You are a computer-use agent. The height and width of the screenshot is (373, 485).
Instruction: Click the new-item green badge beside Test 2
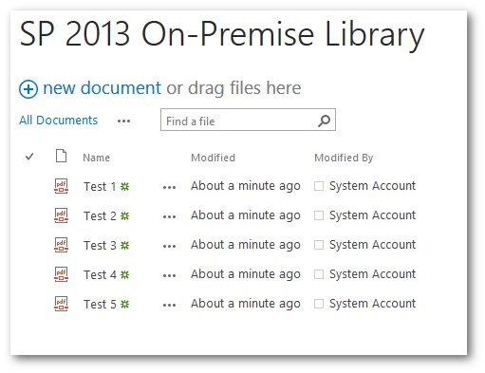(x=125, y=216)
